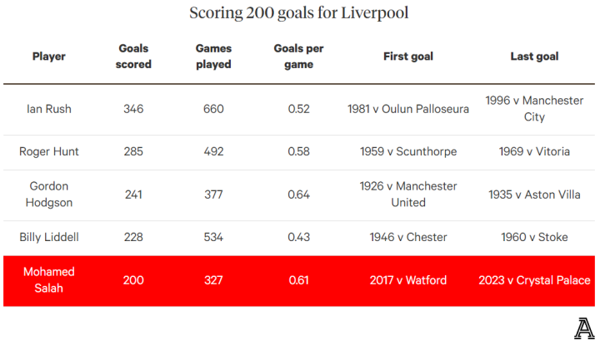Select the Goals per game header
The image size is (600, 350).
(x=298, y=57)
